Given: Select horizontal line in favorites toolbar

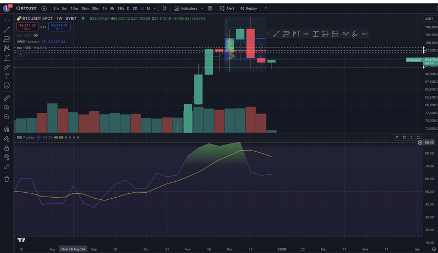Looking at the screenshot, I should (306, 34).
